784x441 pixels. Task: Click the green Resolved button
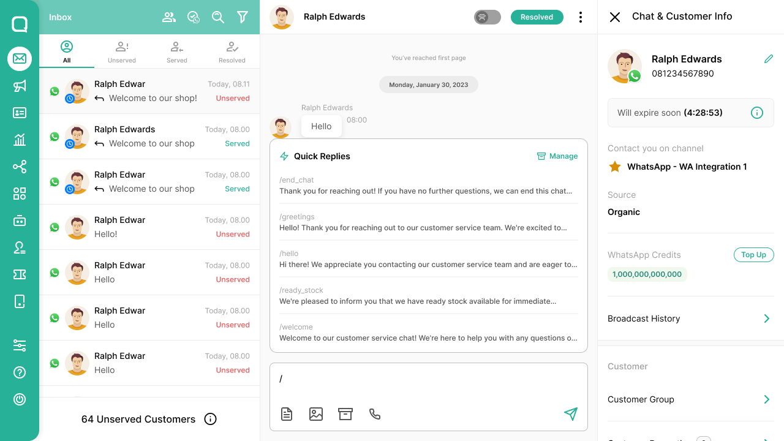[x=537, y=17]
